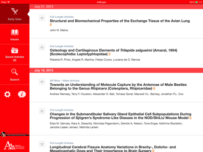Open Osteology and Cartilaginous Elements article
Screen dimensions: 203x152
coord(113,52)
